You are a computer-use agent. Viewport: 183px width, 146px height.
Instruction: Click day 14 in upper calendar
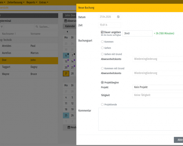[x=72, y=61]
